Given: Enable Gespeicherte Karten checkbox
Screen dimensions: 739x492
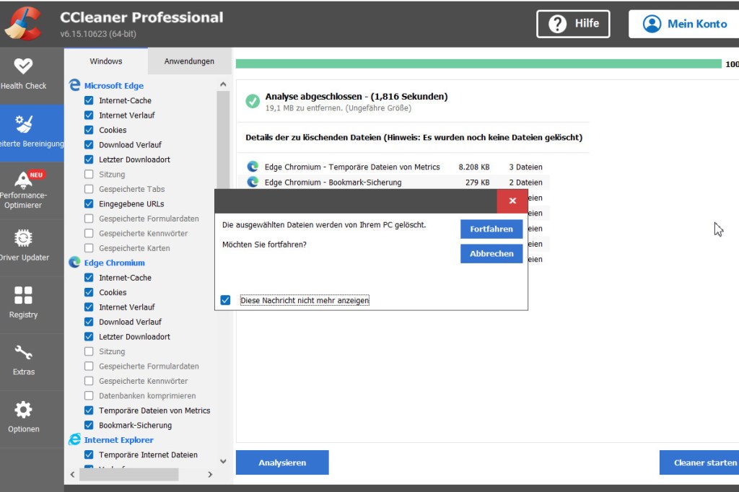Looking at the screenshot, I should tap(89, 248).
